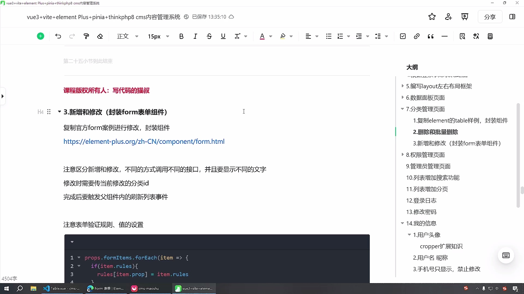Expand the left sidebar arrow
Image resolution: width=524 pixels, height=294 pixels.
click(x=2, y=96)
